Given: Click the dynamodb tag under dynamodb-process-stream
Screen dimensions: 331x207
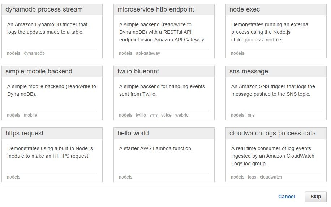Looking at the screenshot, I should tap(34, 53).
